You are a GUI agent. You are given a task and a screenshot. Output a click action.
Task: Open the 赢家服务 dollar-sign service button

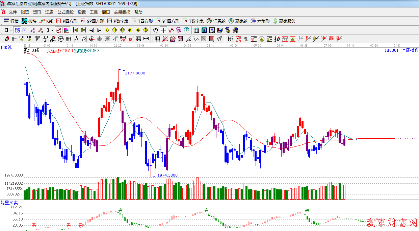(284, 21)
